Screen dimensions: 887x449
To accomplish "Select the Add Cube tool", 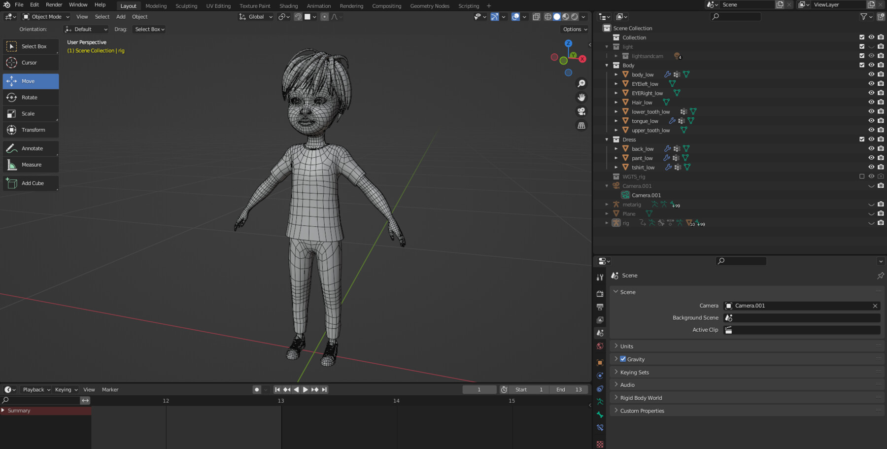I will coord(31,183).
